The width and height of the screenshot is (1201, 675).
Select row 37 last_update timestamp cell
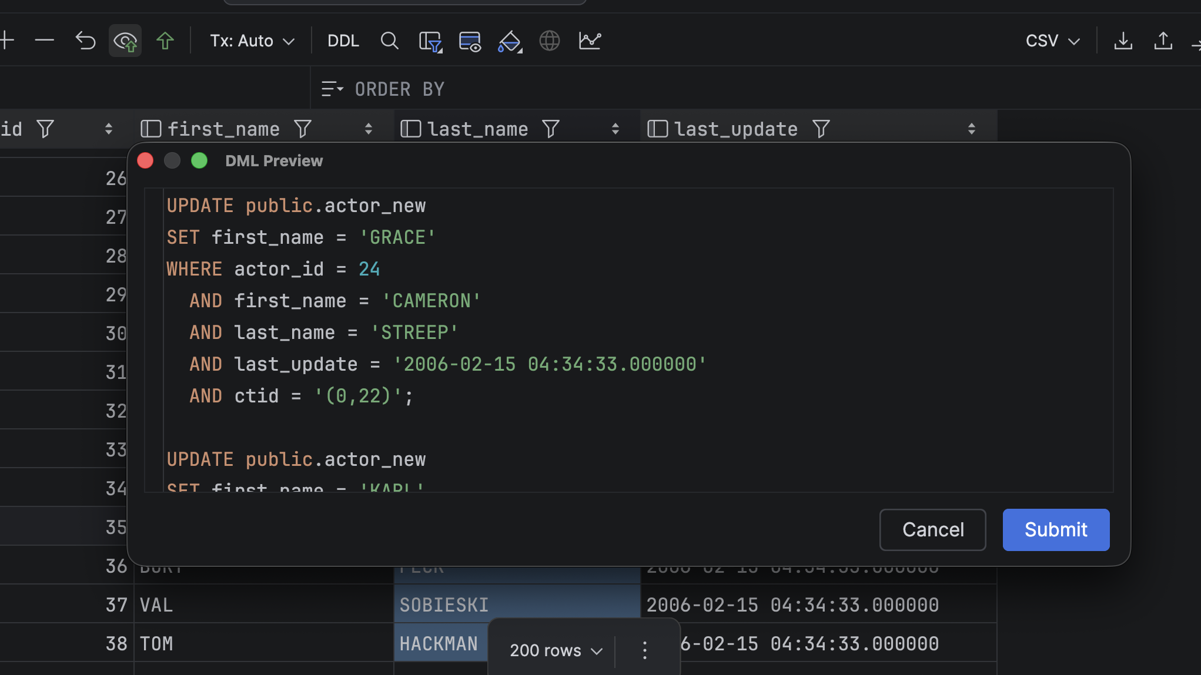click(x=818, y=605)
